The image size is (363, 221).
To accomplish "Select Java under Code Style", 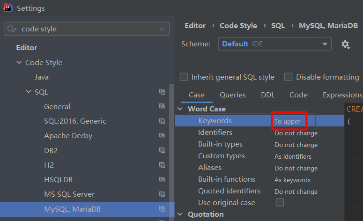I will click(x=42, y=77).
